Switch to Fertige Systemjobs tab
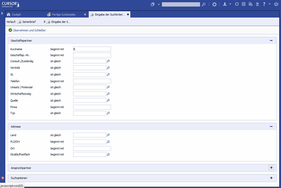Viewport: 281px width, 188px height. [63, 15]
